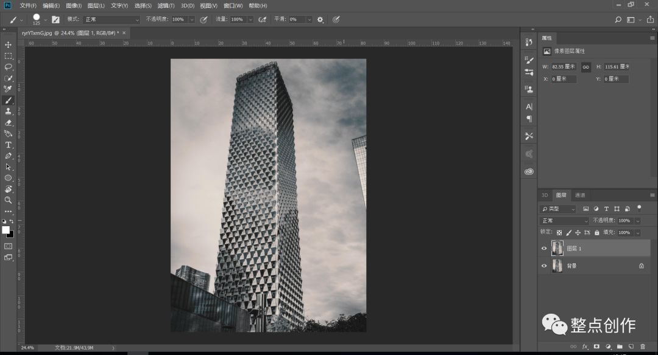Open the brush preset picker arrow
Image resolution: width=658 pixels, height=355 pixels.
pos(45,19)
